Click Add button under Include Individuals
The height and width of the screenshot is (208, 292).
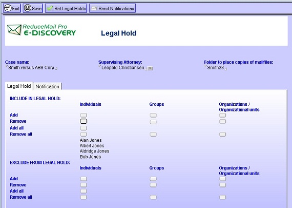coord(84,115)
